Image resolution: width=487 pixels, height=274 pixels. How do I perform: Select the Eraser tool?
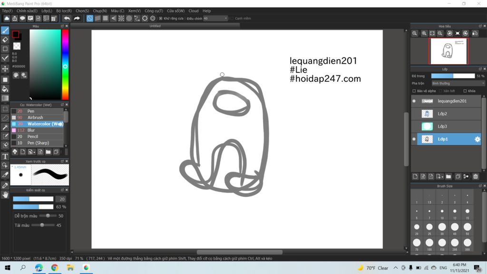[x=5, y=40]
